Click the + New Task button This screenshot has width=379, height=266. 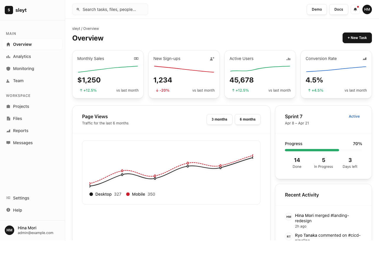[357, 38]
